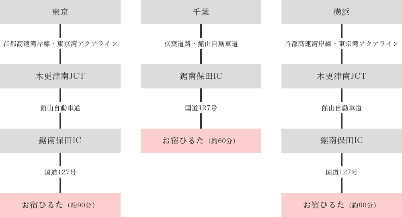The width and height of the screenshot is (402, 217).
Task: Select 木更津南JCT box under 横浜 route
Action: 341,76
